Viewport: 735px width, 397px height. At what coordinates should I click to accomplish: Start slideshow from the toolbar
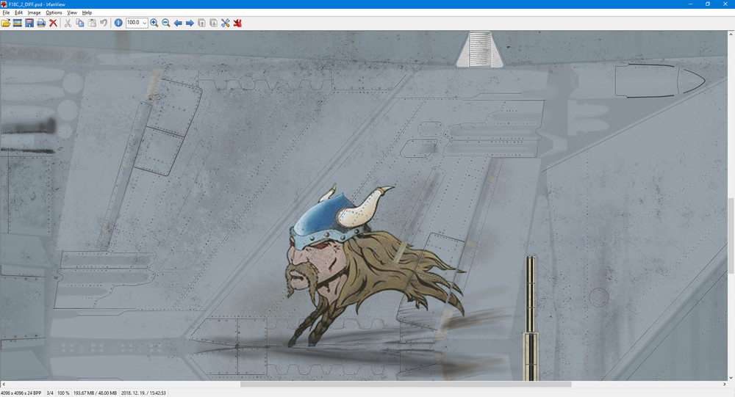click(x=18, y=23)
